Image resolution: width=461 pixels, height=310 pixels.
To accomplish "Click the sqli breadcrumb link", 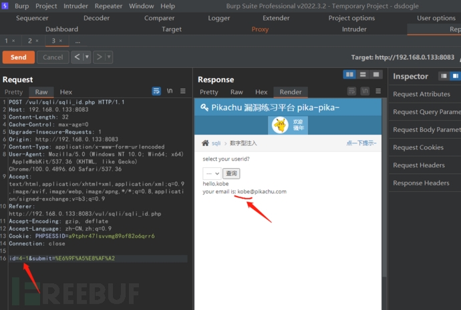I will click(216, 143).
